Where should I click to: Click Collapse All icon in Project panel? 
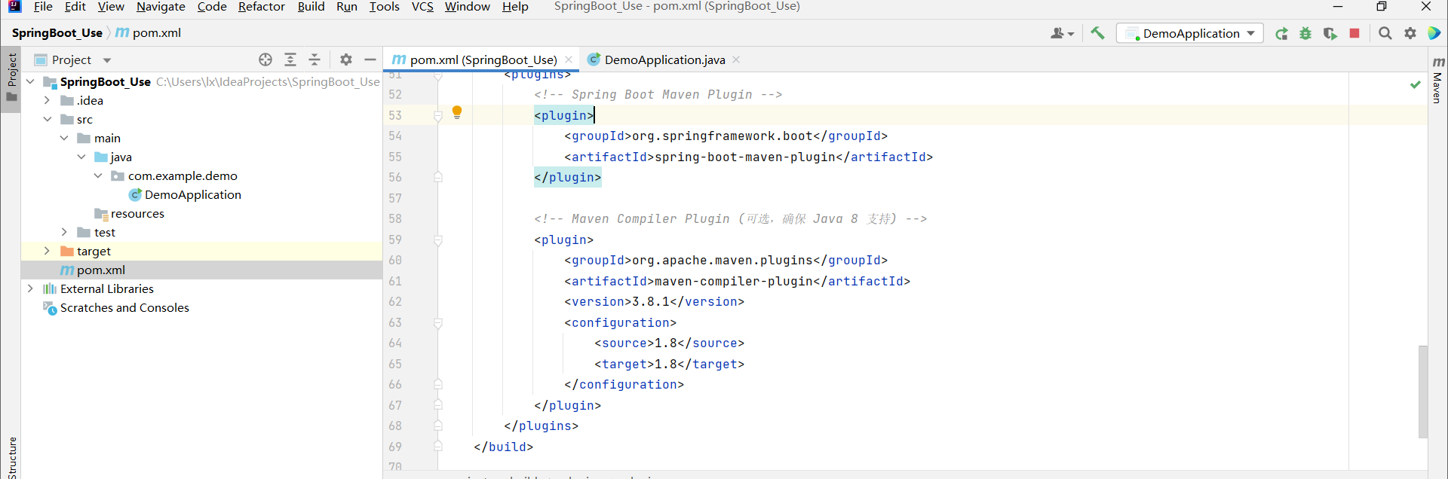314,59
